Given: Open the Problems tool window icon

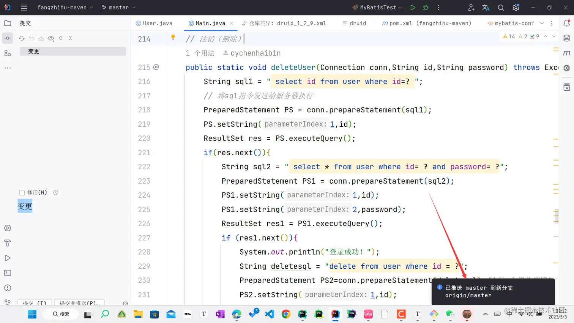Looking at the screenshot, I should [8, 288].
